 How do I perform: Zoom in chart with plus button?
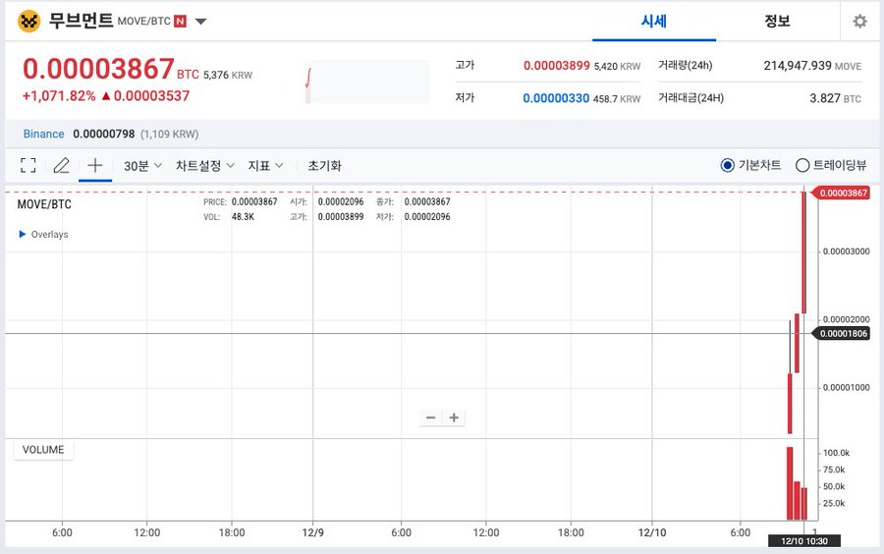pyautogui.click(x=454, y=417)
